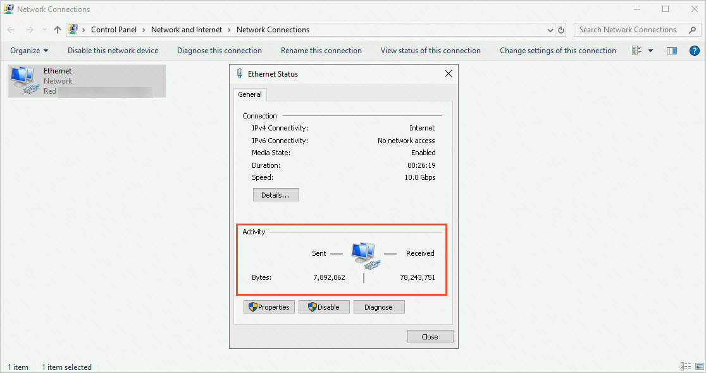The image size is (706, 373).
Task: Select the General tab
Action: coord(250,94)
